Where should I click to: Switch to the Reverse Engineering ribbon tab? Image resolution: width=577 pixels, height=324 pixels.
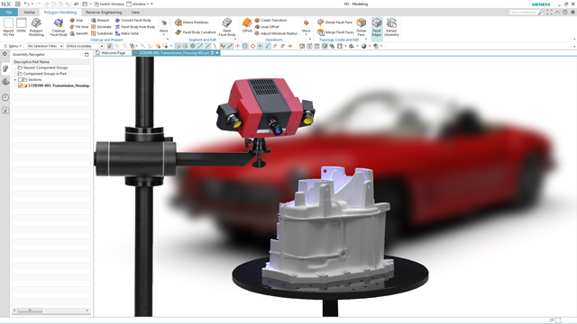point(104,12)
